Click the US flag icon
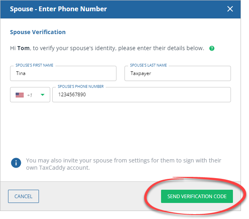The height and width of the screenshot is (219, 249). 20,95
